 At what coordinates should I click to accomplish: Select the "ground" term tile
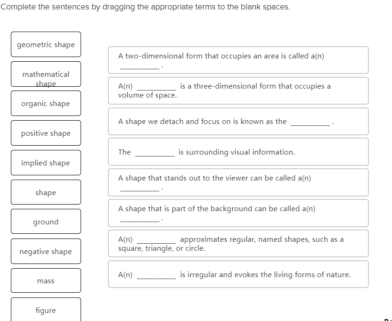(x=46, y=222)
